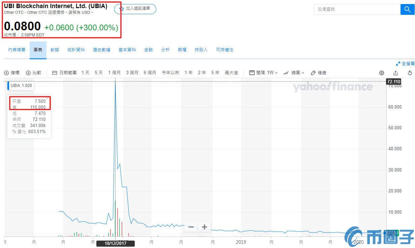Viewport: 415px width, 248px height.
Task: Click the stock search magnifier icon
Action: 407,9
